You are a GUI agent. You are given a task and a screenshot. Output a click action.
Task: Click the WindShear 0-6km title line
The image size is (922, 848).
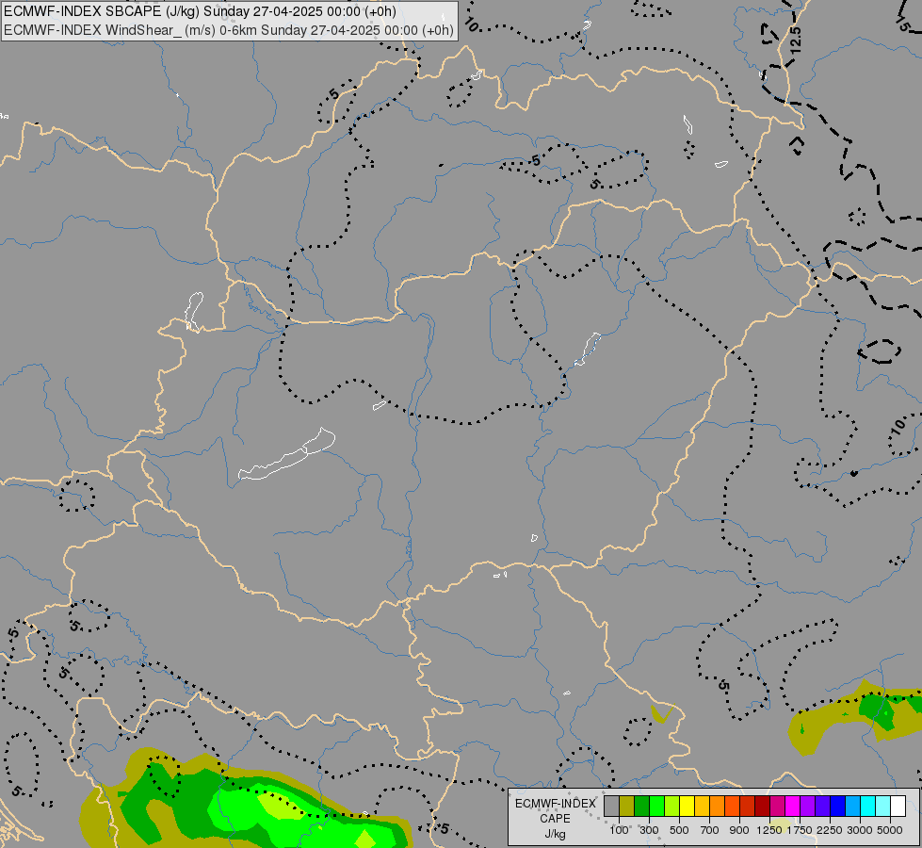[229, 30]
